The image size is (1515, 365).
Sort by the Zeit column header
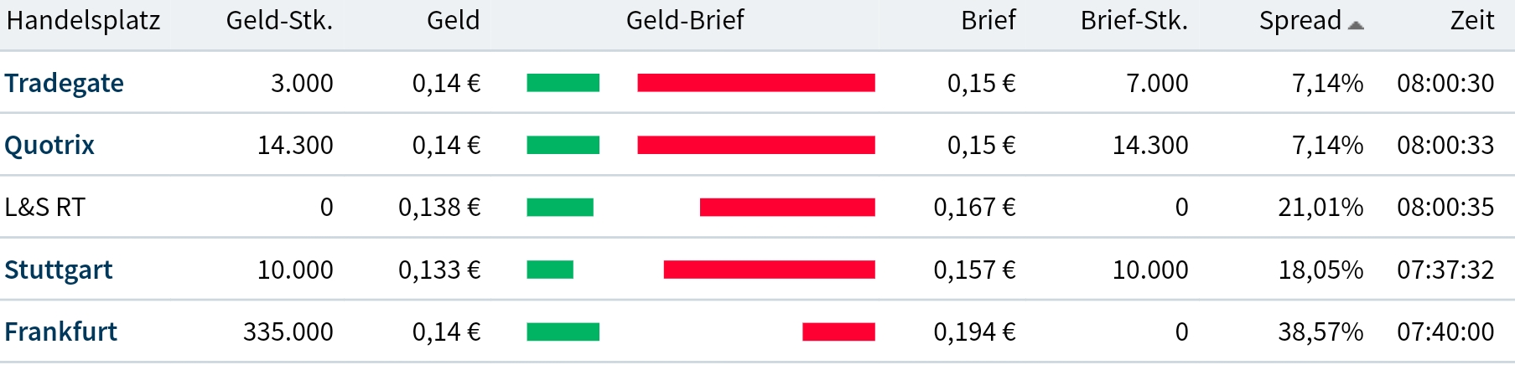[x=1471, y=21]
